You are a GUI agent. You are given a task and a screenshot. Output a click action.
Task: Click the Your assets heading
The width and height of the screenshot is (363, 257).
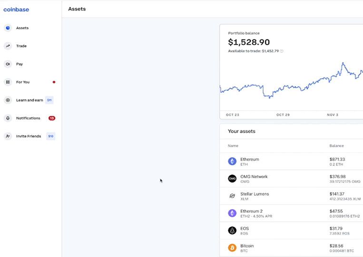pyautogui.click(x=242, y=131)
